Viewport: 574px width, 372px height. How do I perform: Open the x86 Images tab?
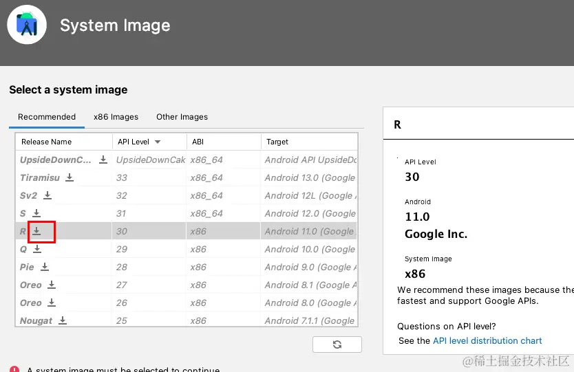pos(116,117)
